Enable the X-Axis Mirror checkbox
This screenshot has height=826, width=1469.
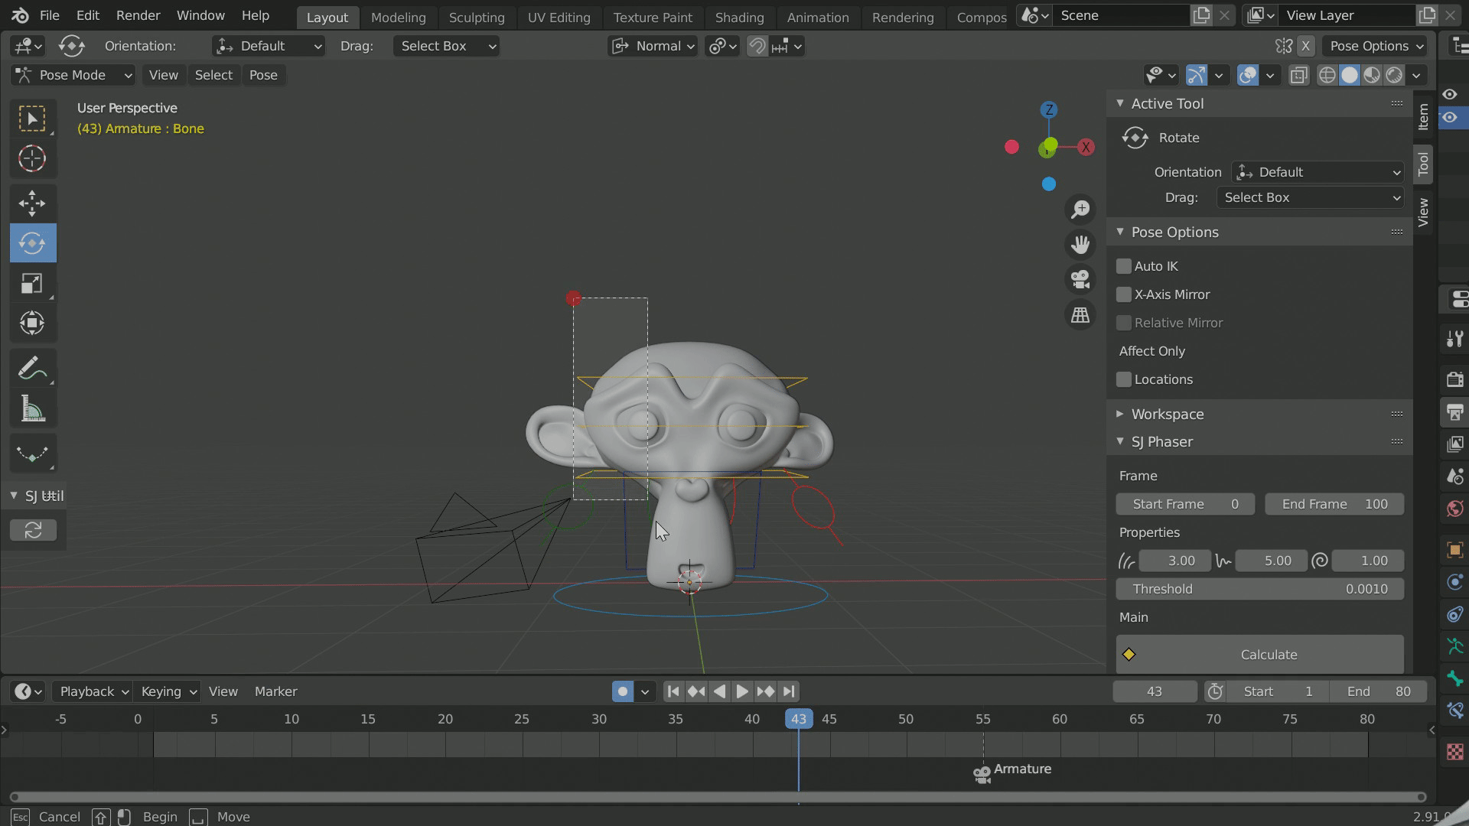tap(1124, 294)
